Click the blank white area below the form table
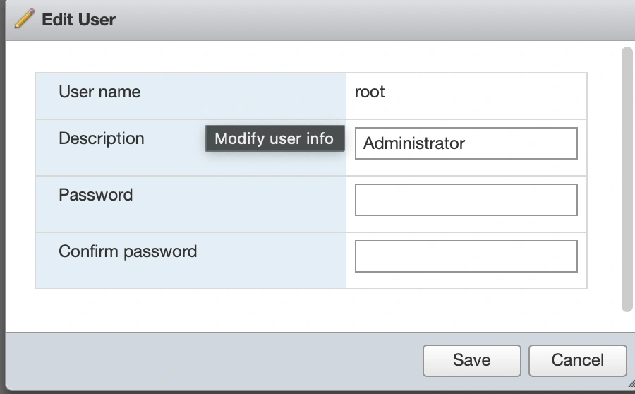This screenshot has width=635, height=394. pos(310,311)
